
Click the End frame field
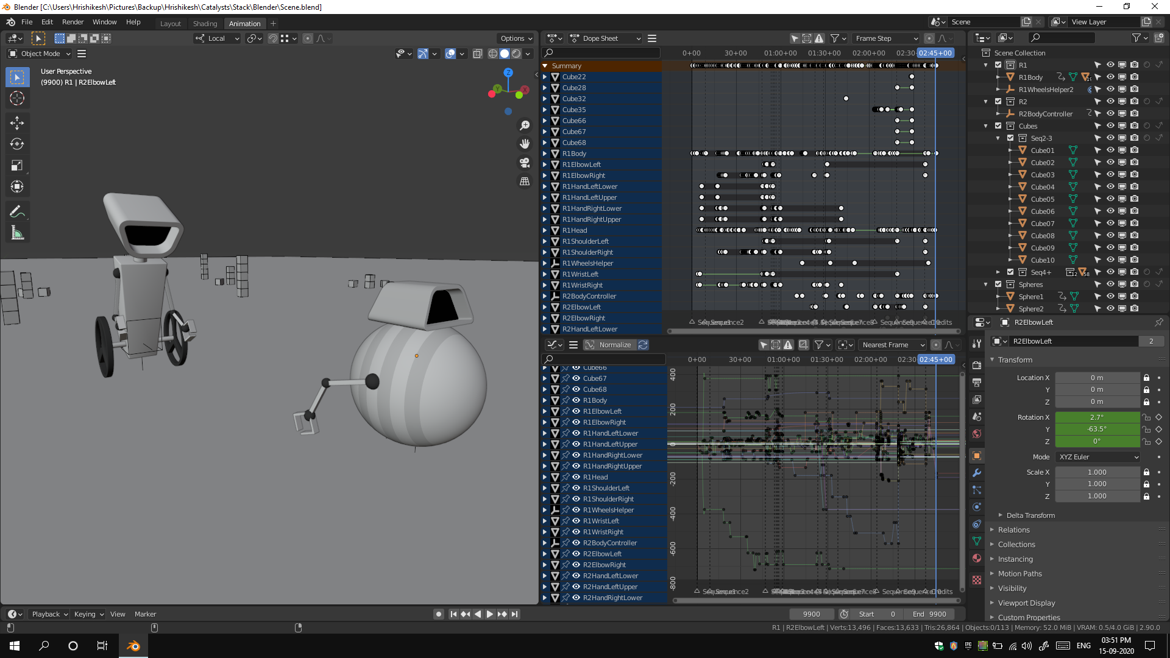[x=929, y=614]
